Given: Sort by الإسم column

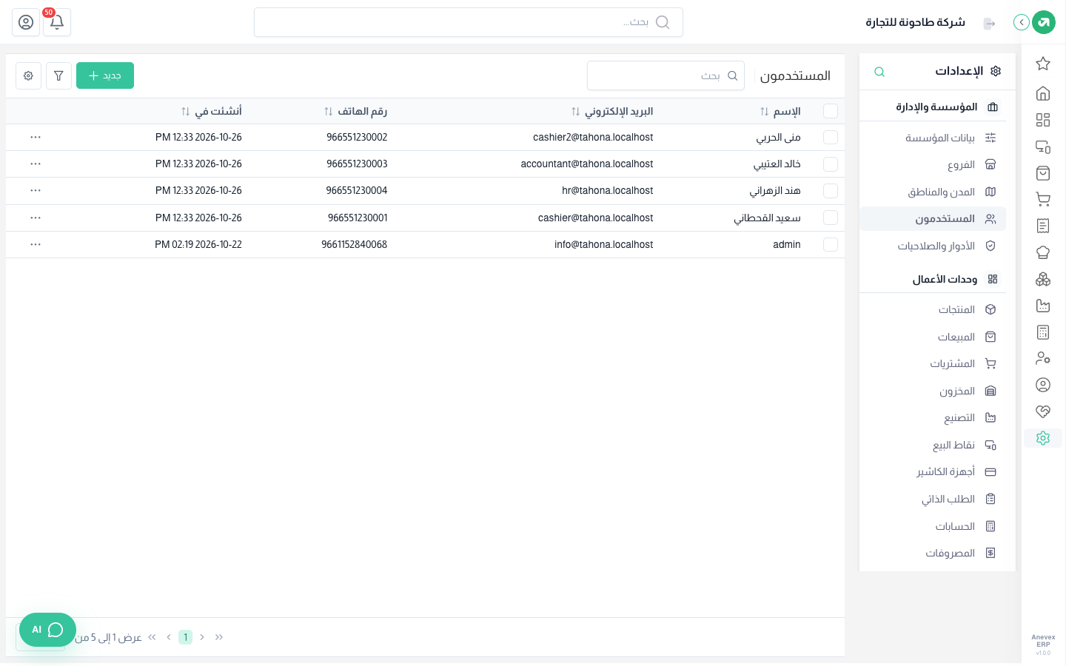Looking at the screenshot, I should (x=780, y=111).
